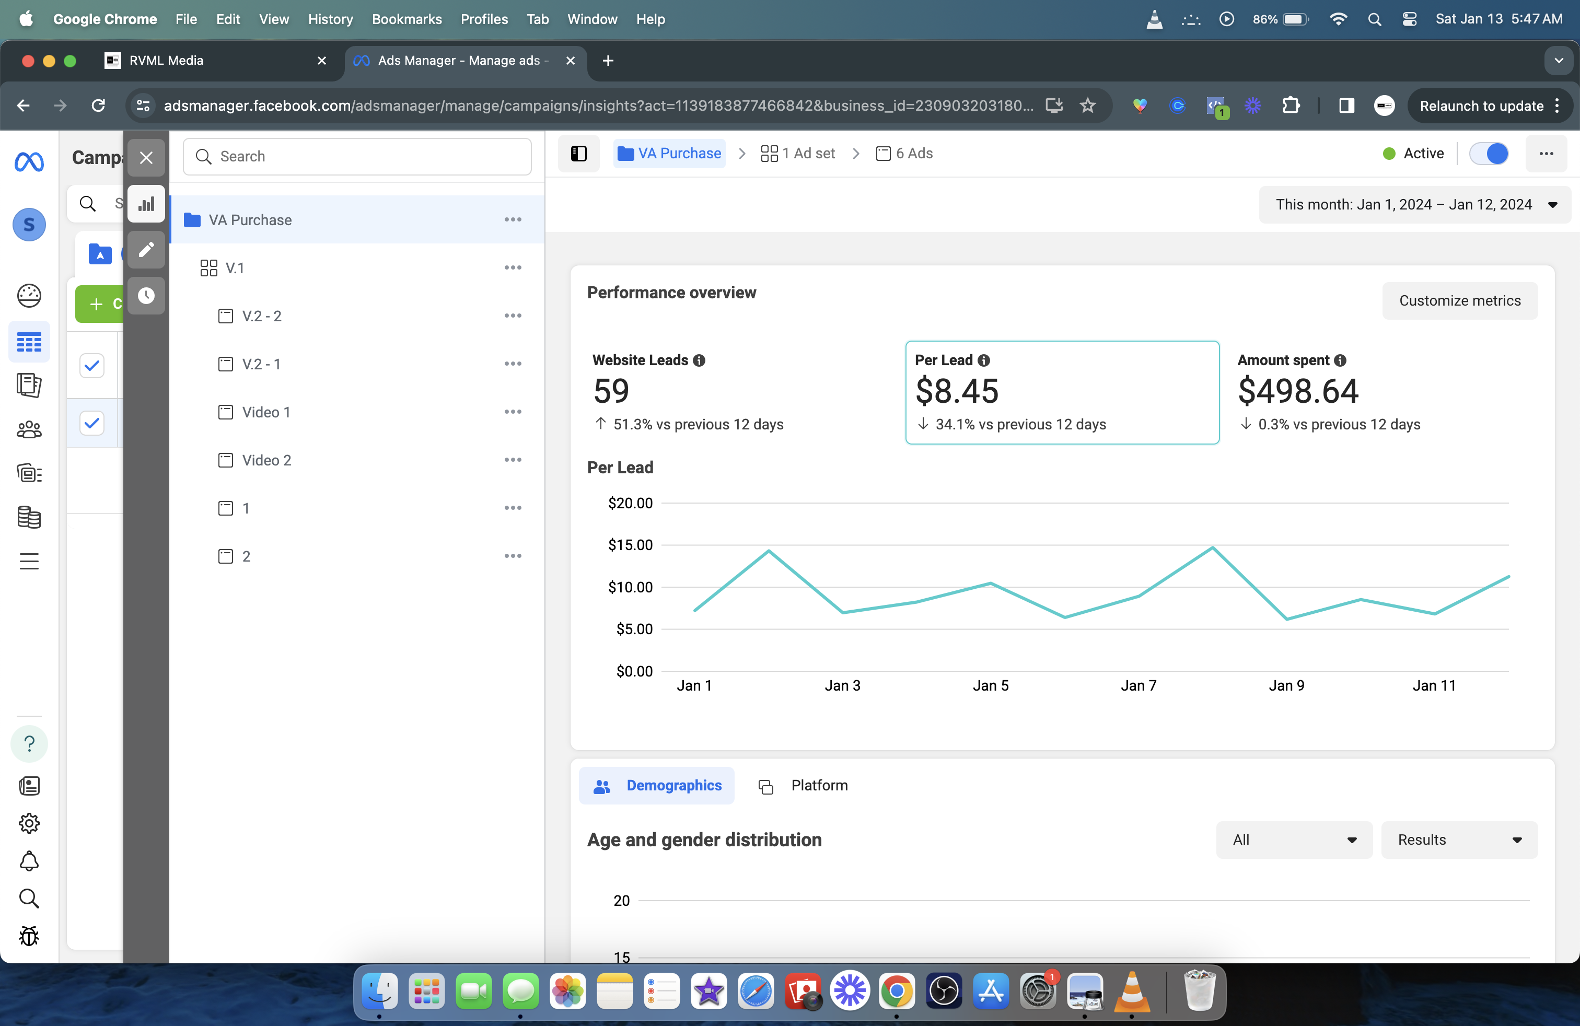
Task: Uncheck the second campaign row checkbox
Action: 91,423
